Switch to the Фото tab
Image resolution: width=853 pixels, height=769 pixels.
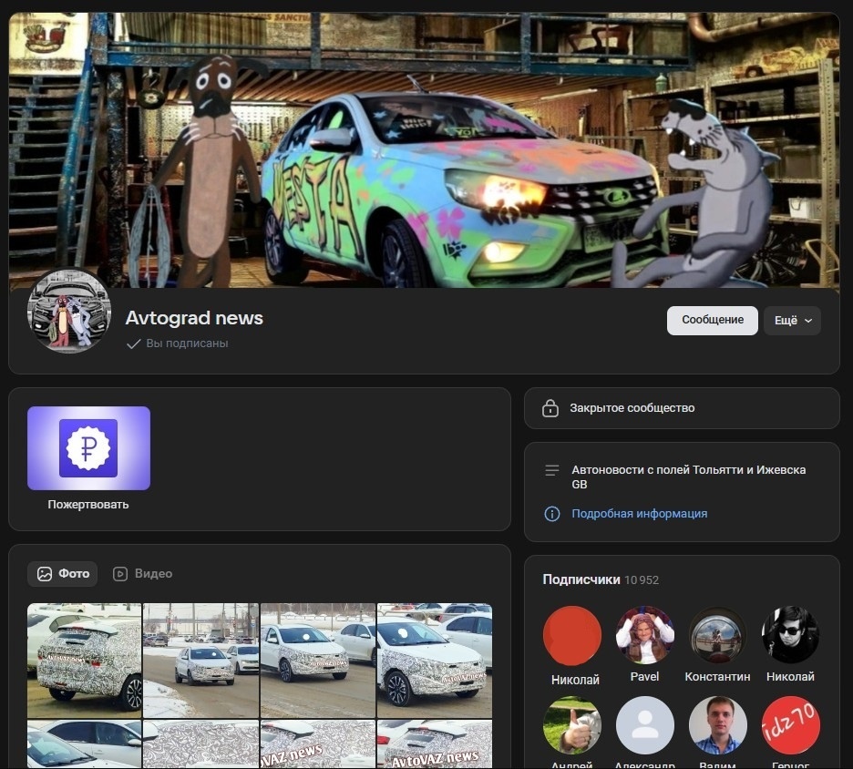click(x=63, y=574)
